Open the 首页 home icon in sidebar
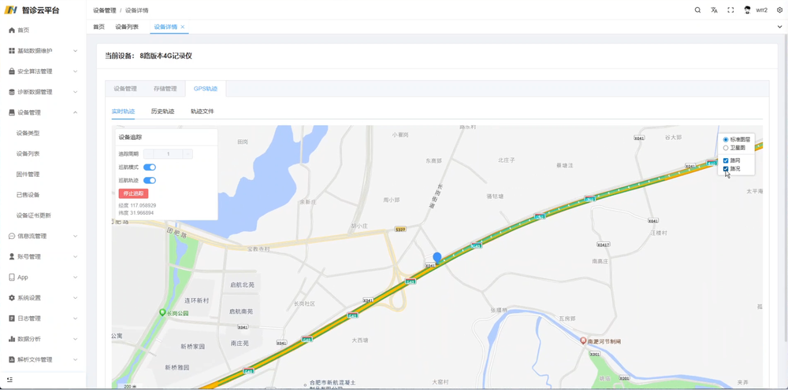This screenshot has height=390, width=788. coord(12,30)
